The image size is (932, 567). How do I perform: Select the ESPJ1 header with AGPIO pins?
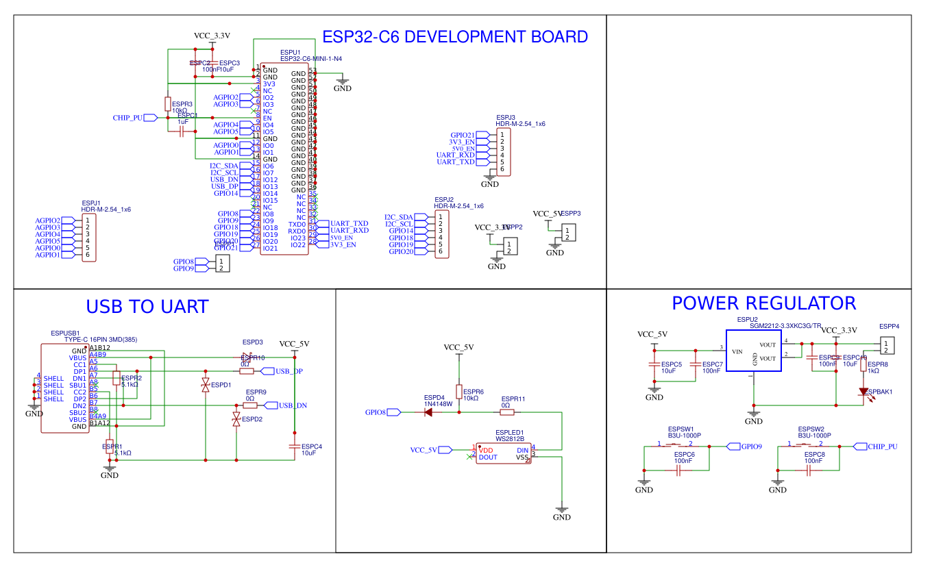click(x=88, y=238)
